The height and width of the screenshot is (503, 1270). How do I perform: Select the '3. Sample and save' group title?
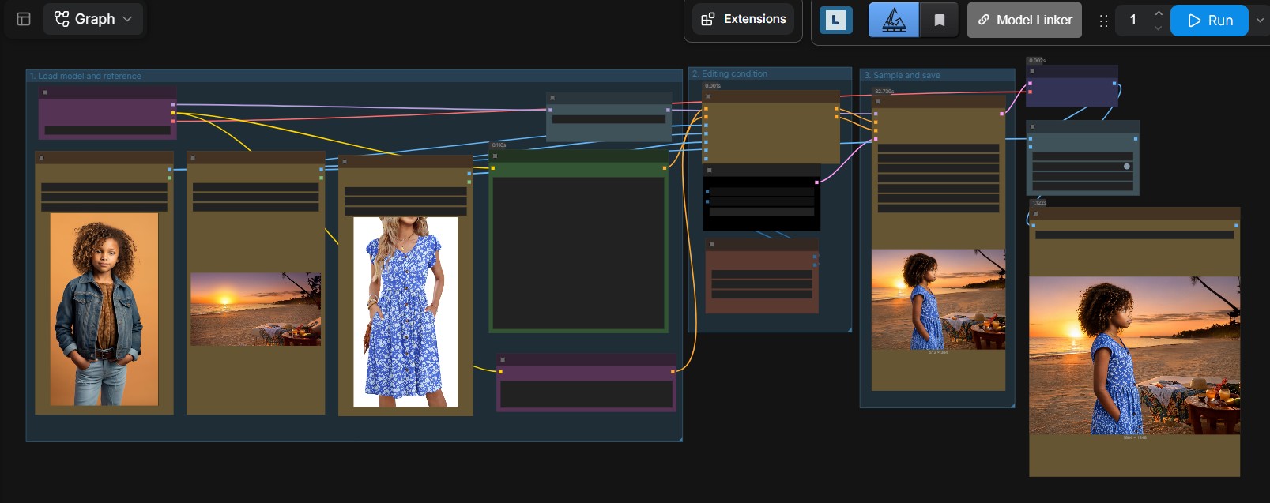tap(902, 75)
